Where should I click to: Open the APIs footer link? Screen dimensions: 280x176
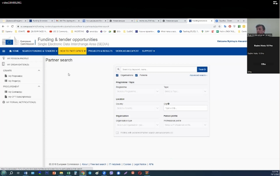click(x=151, y=164)
